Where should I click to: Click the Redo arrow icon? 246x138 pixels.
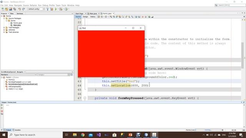coord(23,9)
